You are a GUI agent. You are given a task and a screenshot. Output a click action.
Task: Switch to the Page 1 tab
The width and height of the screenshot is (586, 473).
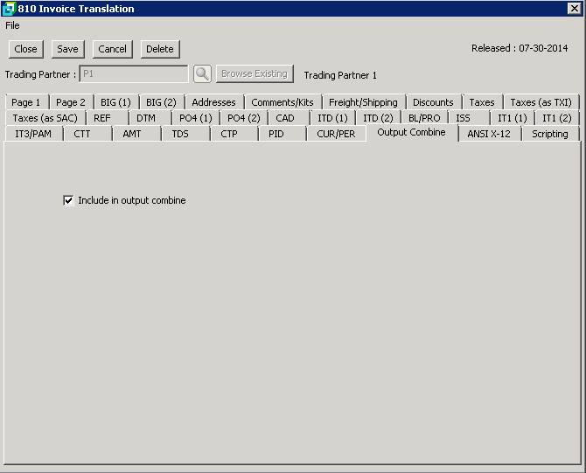(25, 102)
